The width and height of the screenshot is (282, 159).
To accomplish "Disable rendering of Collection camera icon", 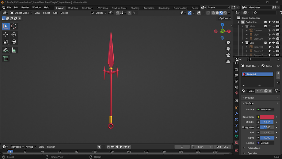I will click(278, 22).
